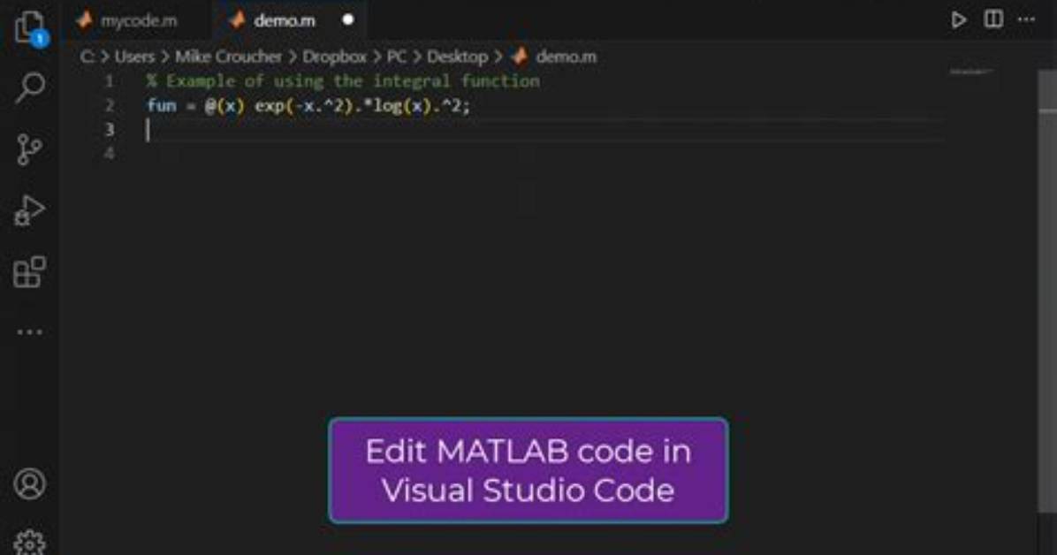Click the unsaved dot on the demo.m tab

[348, 19]
